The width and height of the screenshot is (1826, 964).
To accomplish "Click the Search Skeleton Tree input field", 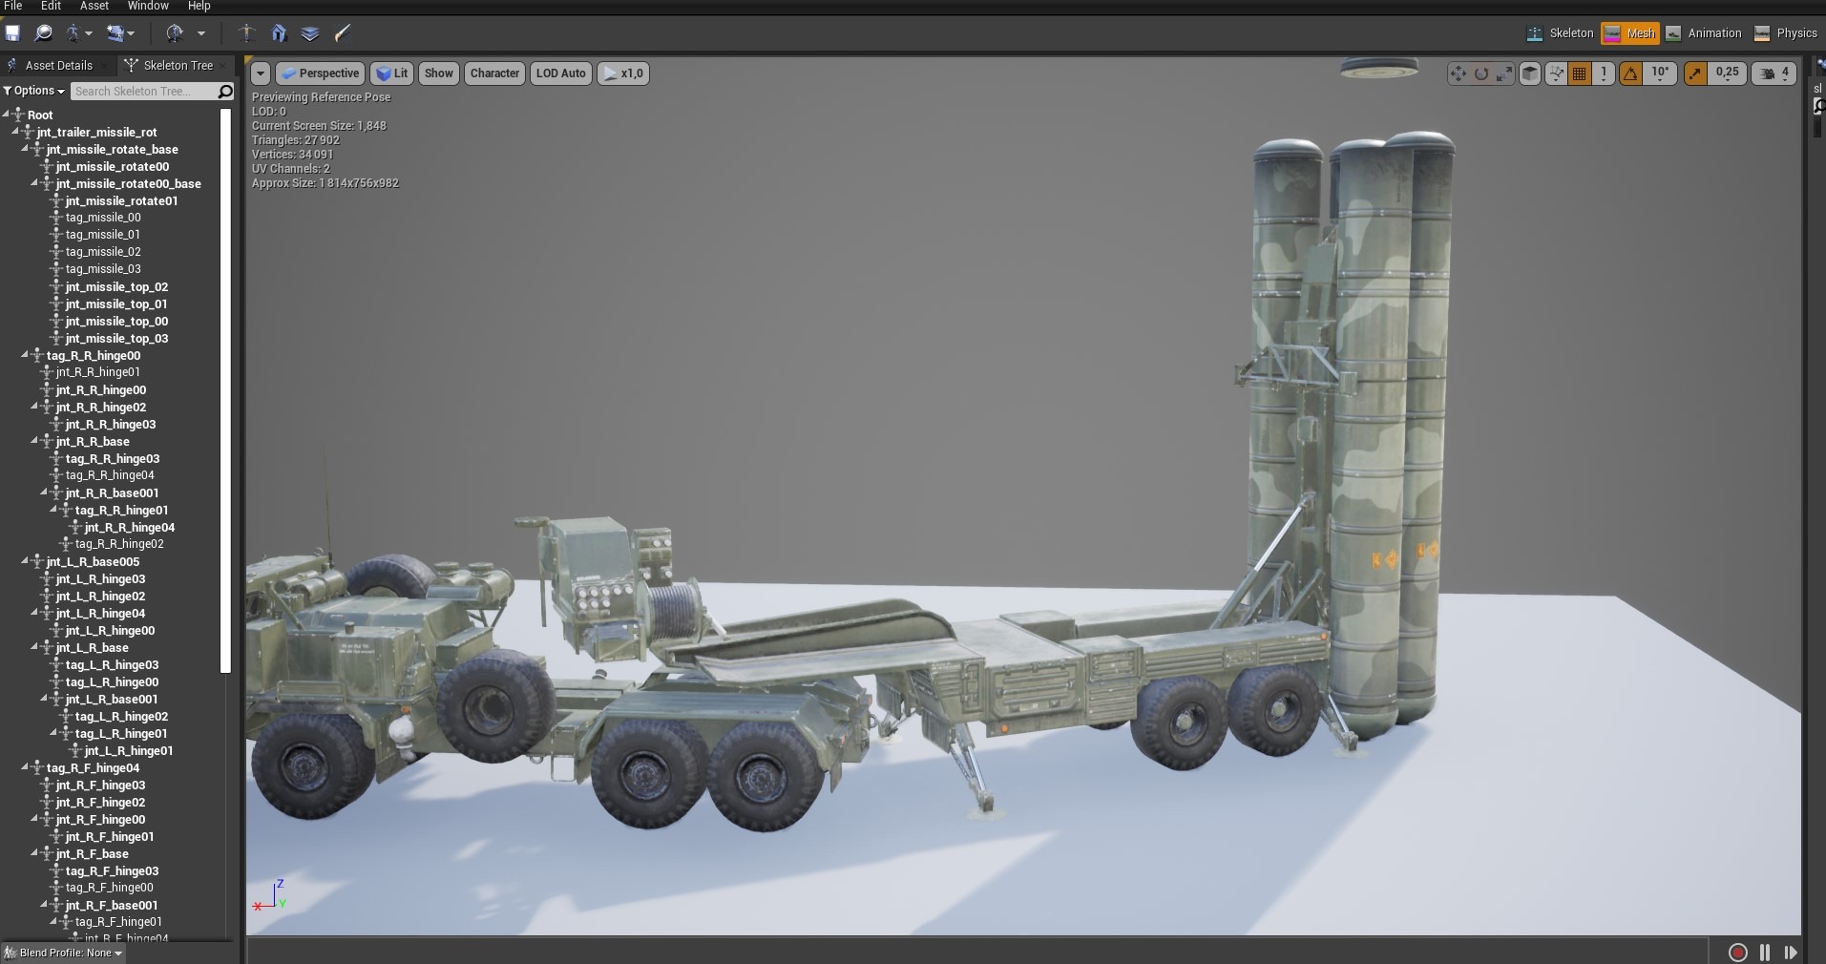I will [144, 91].
